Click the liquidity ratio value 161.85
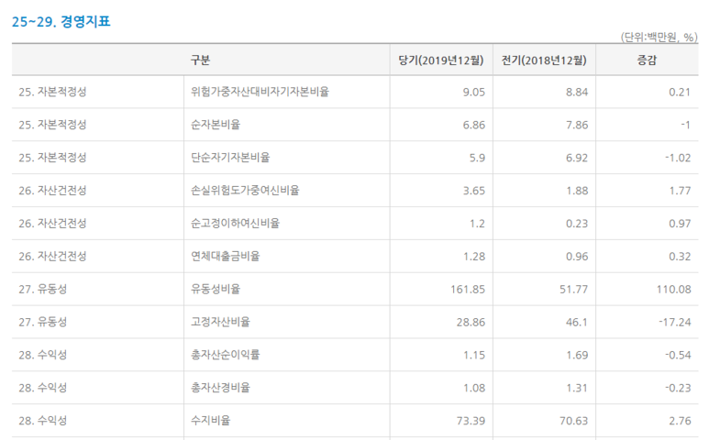 (468, 290)
